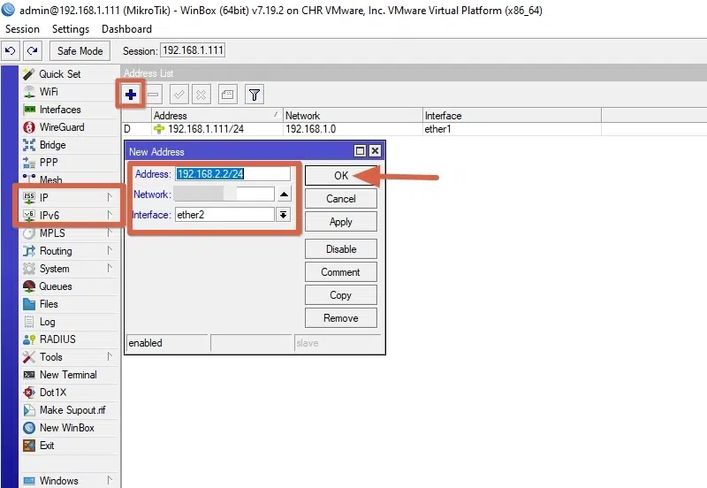Image resolution: width=707 pixels, height=488 pixels.
Task: Click the cross Disable icon in Address List
Action: coord(201,95)
